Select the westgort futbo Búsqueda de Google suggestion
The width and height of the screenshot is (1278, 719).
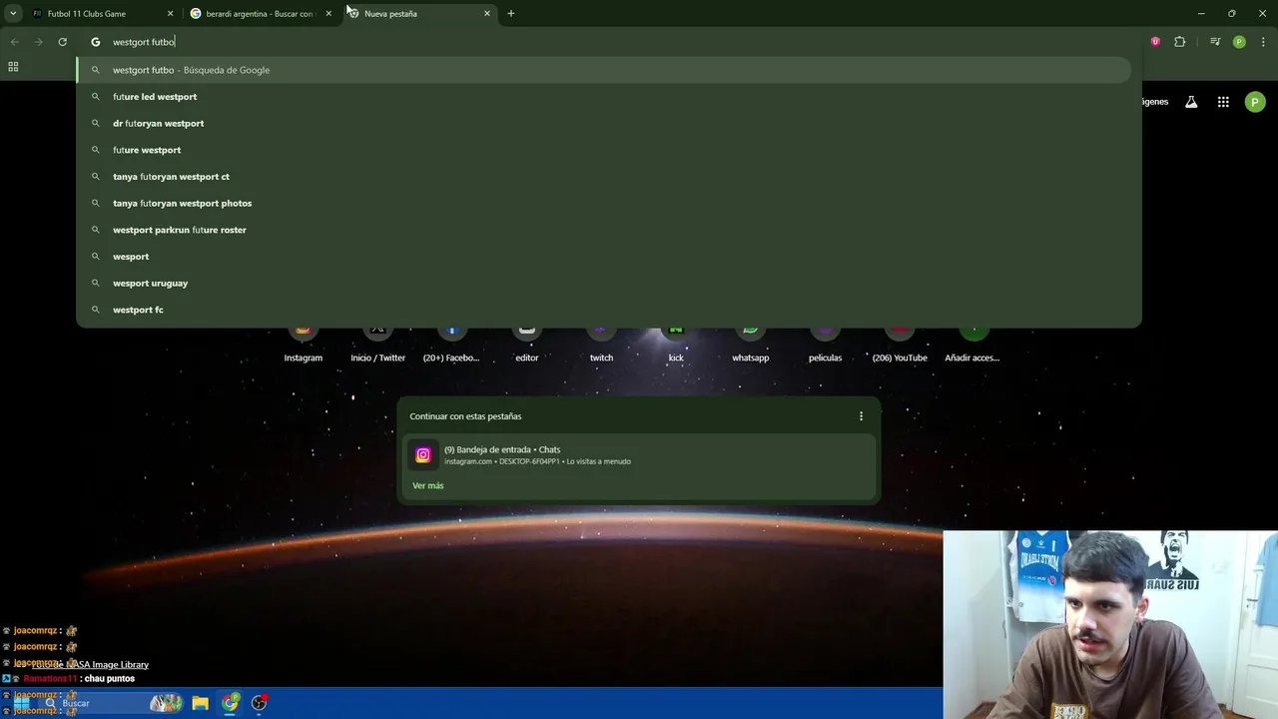[604, 70]
